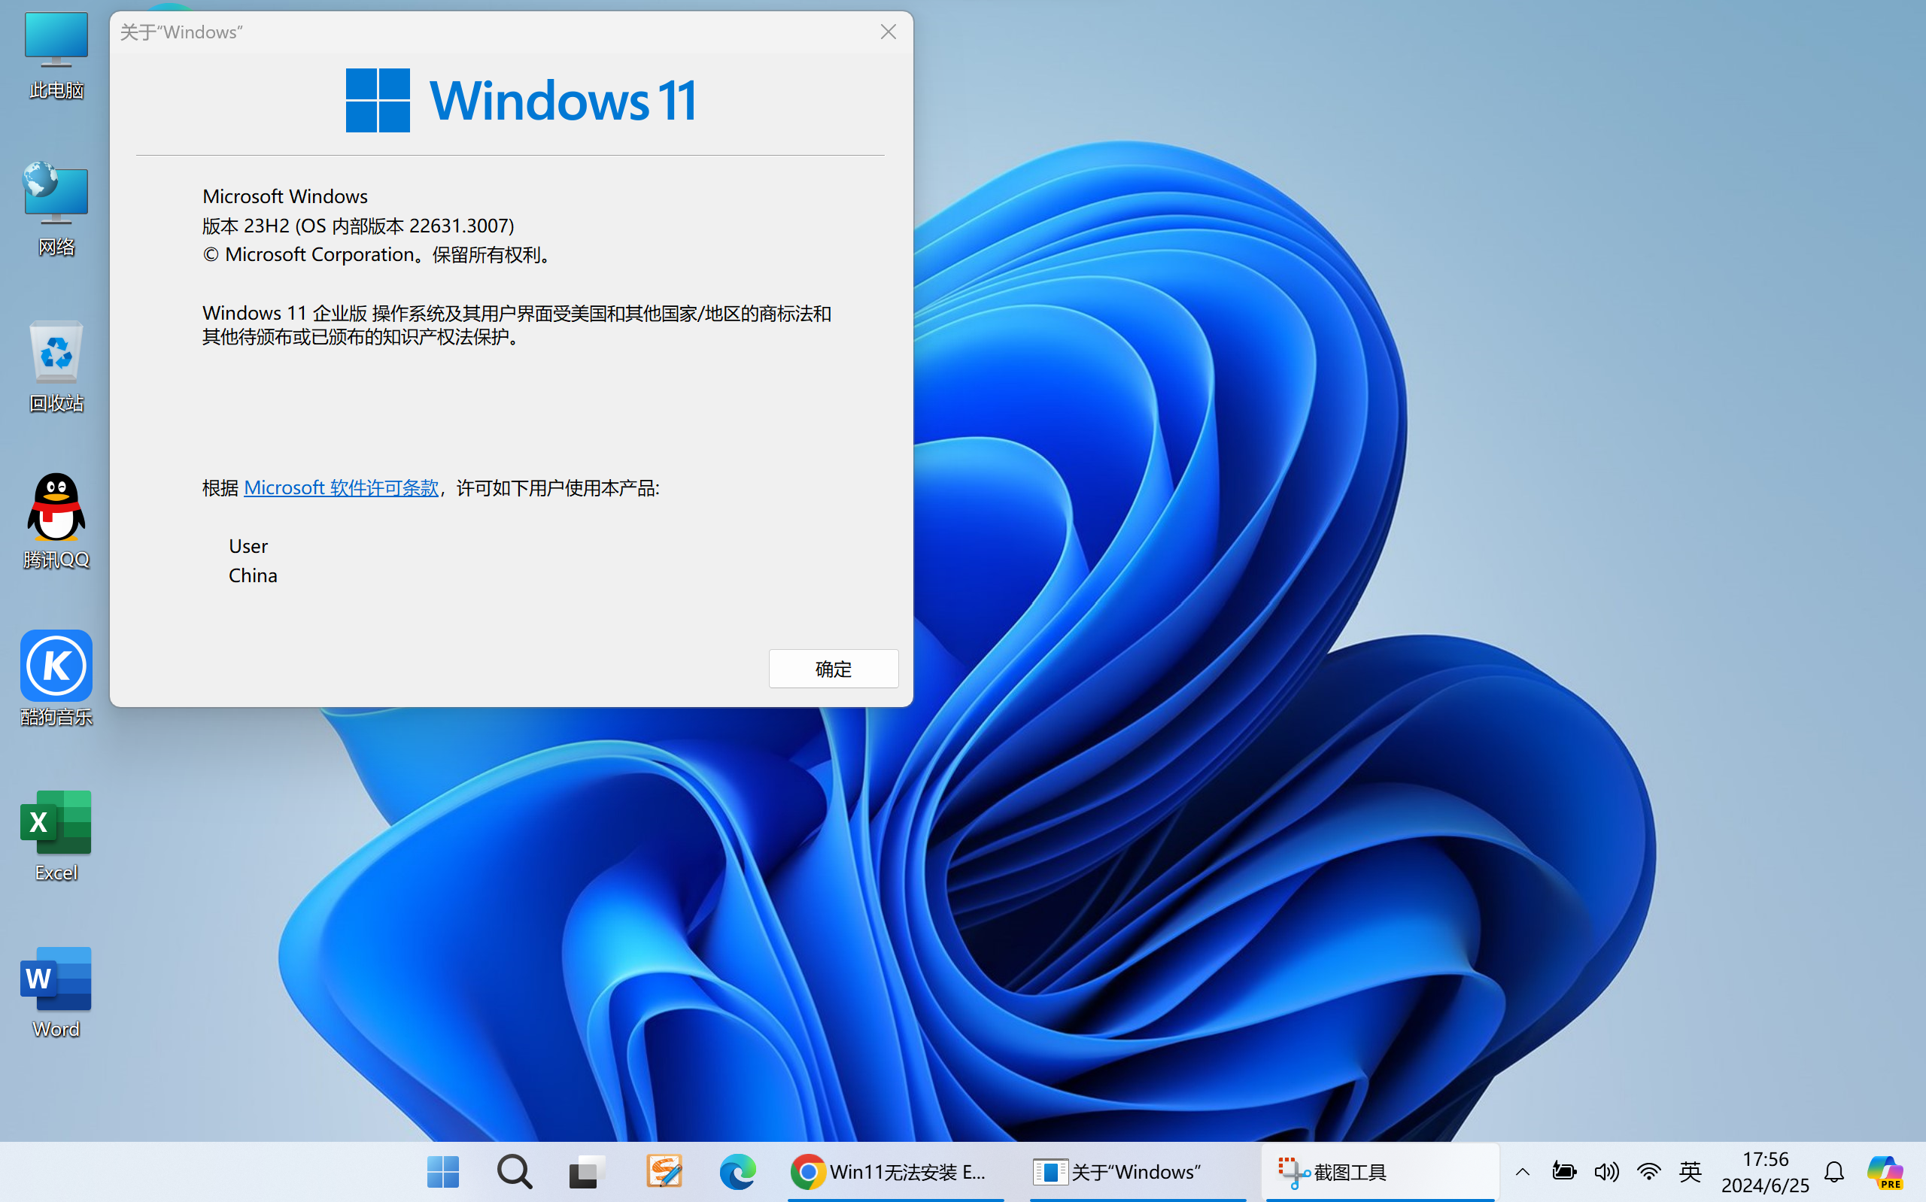Image resolution: width=1926 pixels, height=1202 pixels.
Task: Click the 'Microsoft Windows' heading text
Action: coord(284,196)
